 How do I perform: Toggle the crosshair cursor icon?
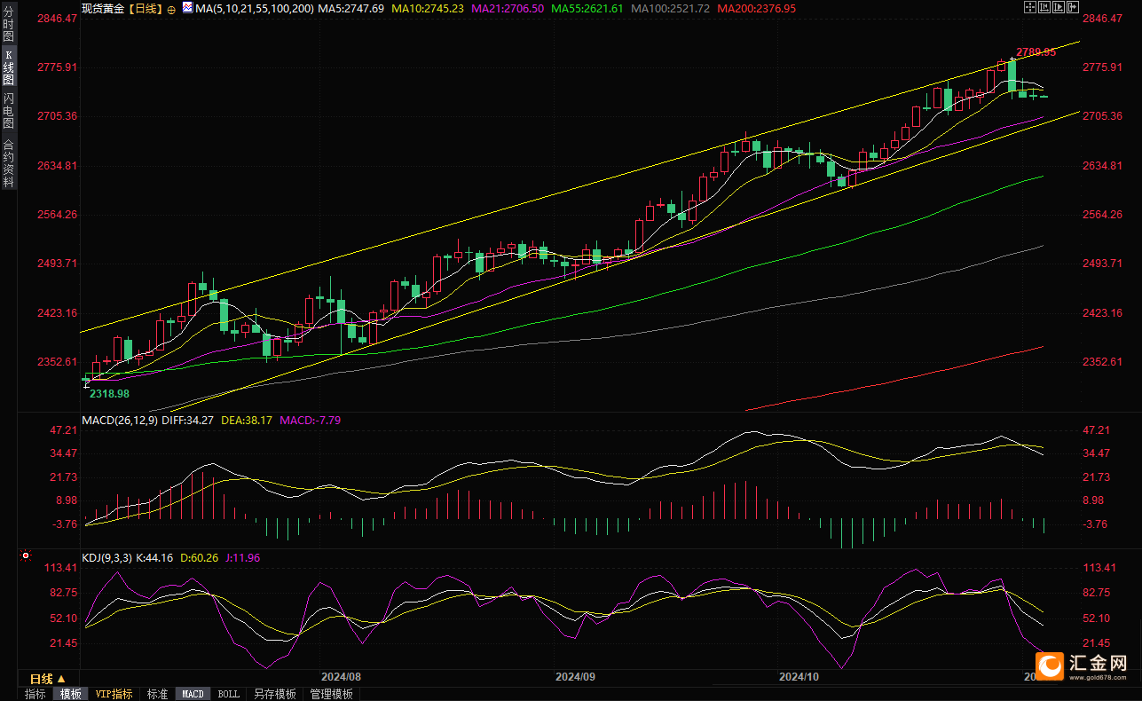pyautogui.click(x=1030, y=7)
